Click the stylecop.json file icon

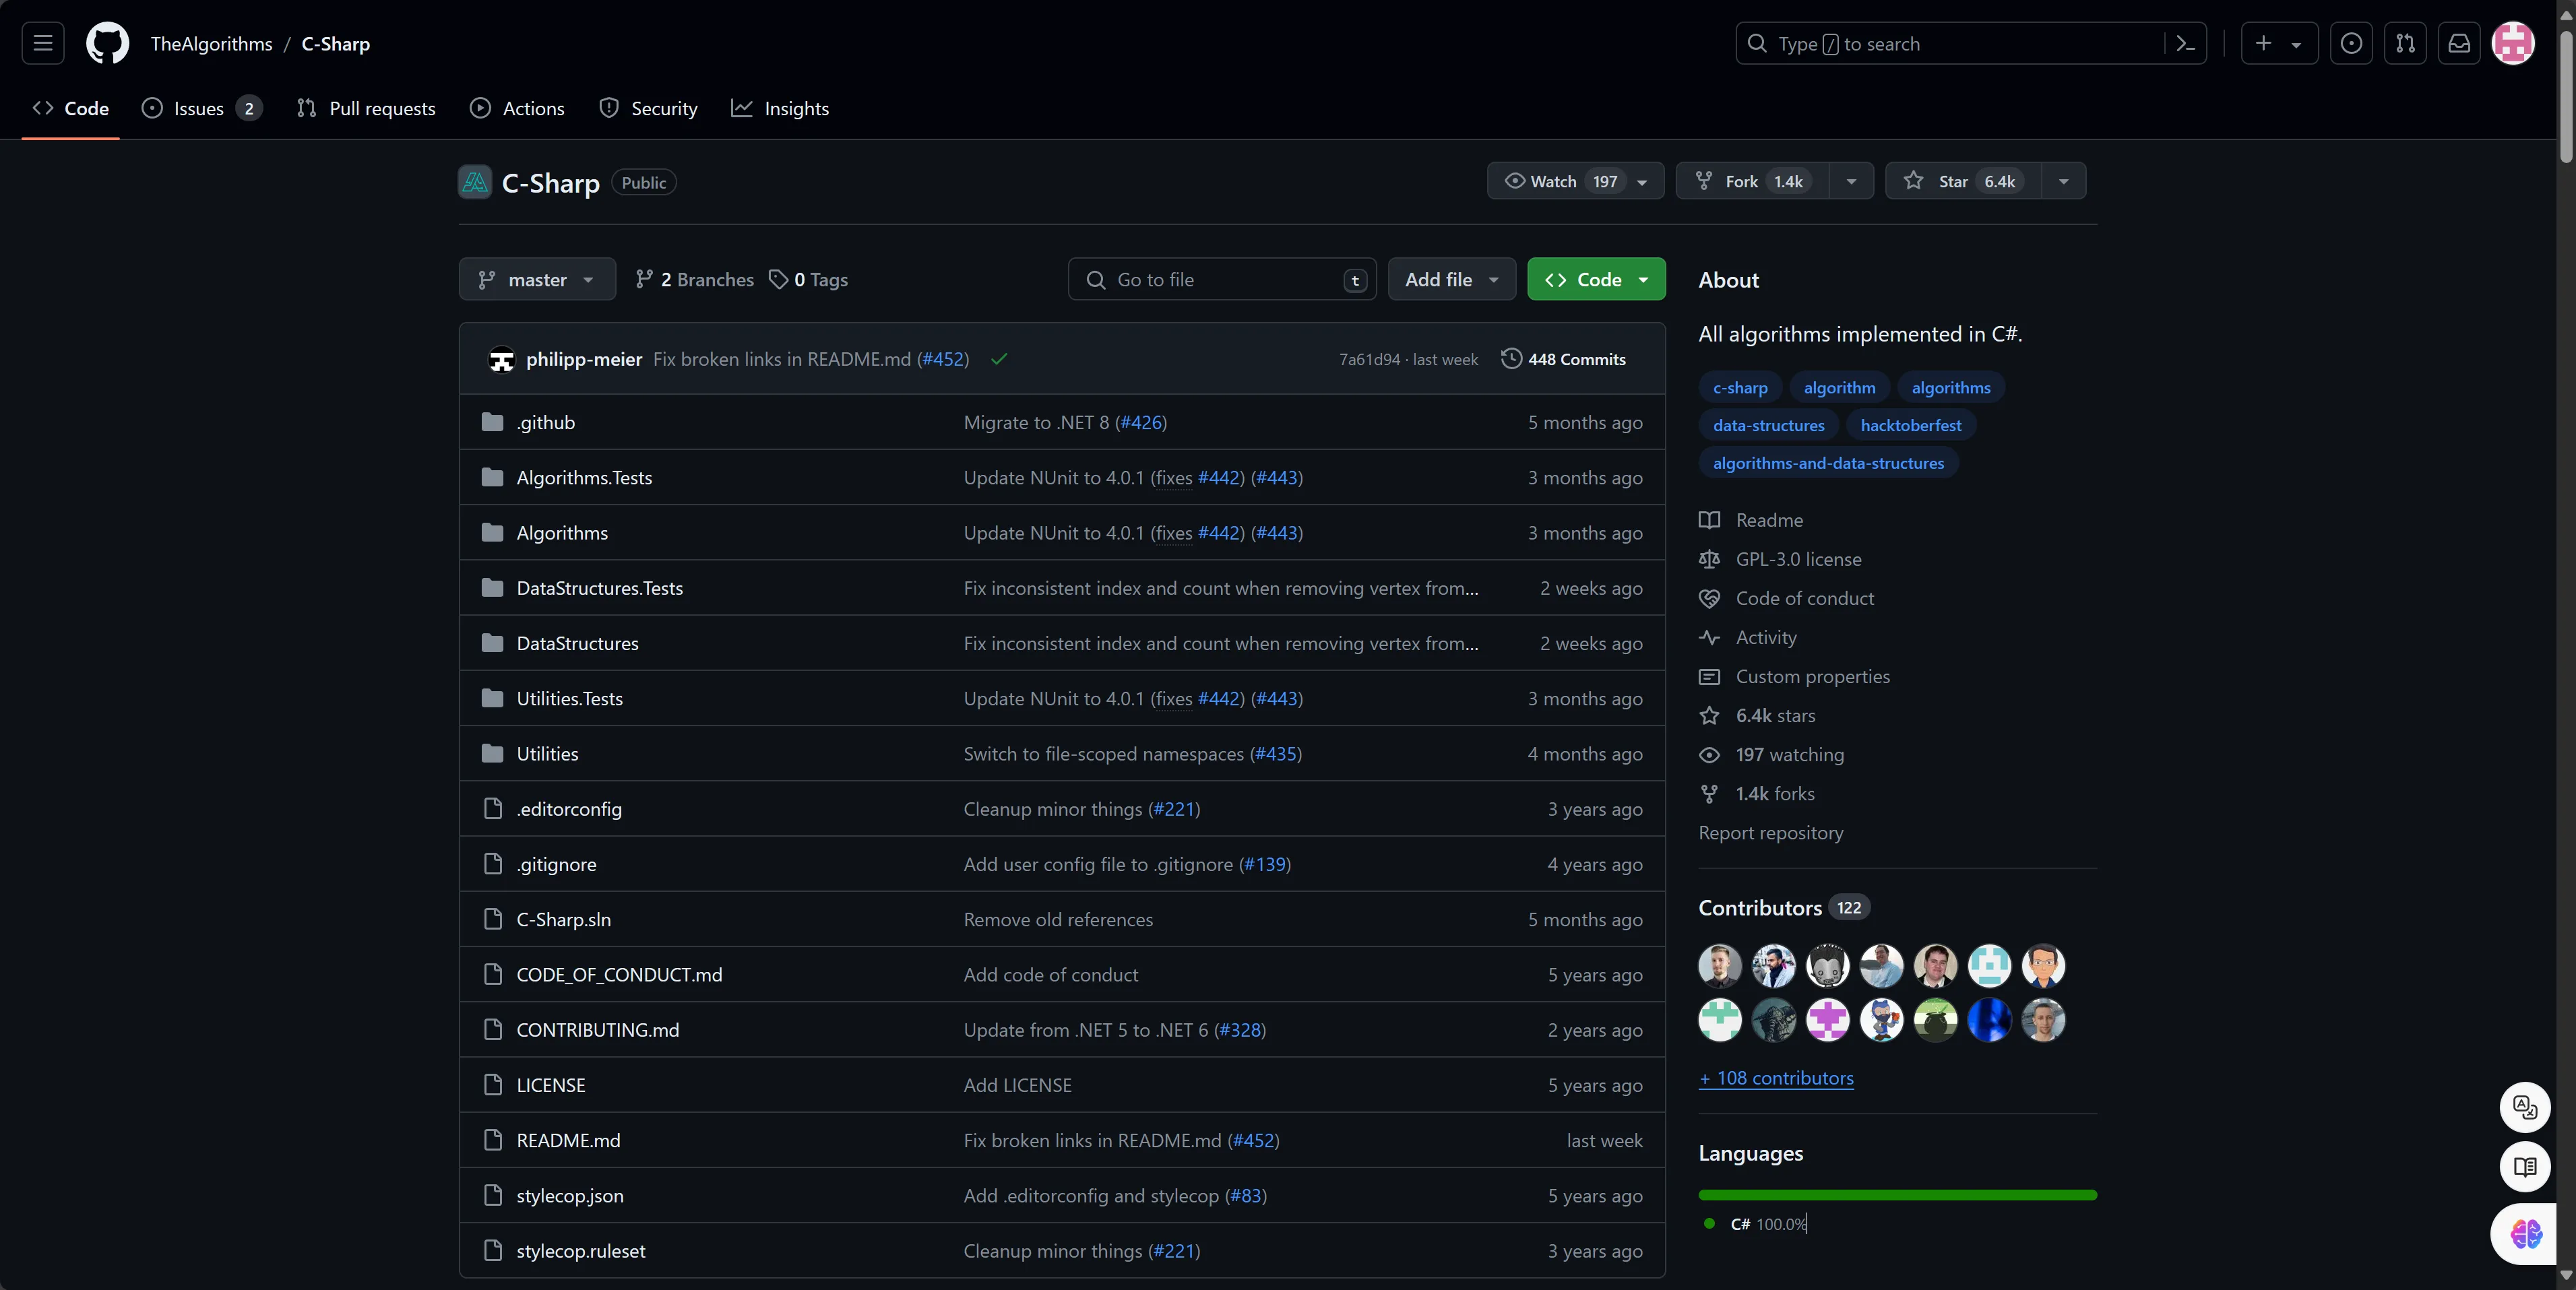[492, 1195]
